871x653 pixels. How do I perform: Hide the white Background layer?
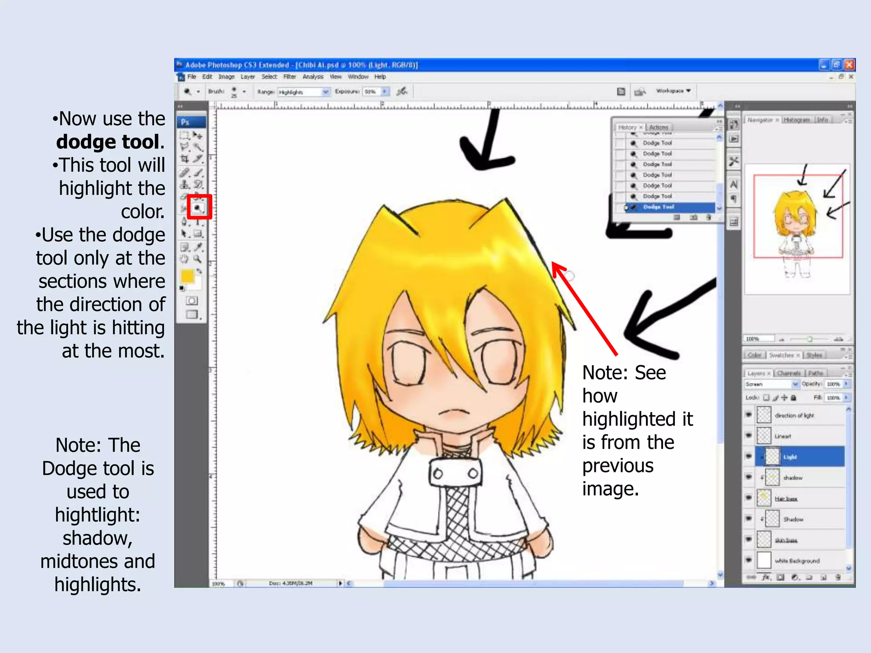(749, 560)
